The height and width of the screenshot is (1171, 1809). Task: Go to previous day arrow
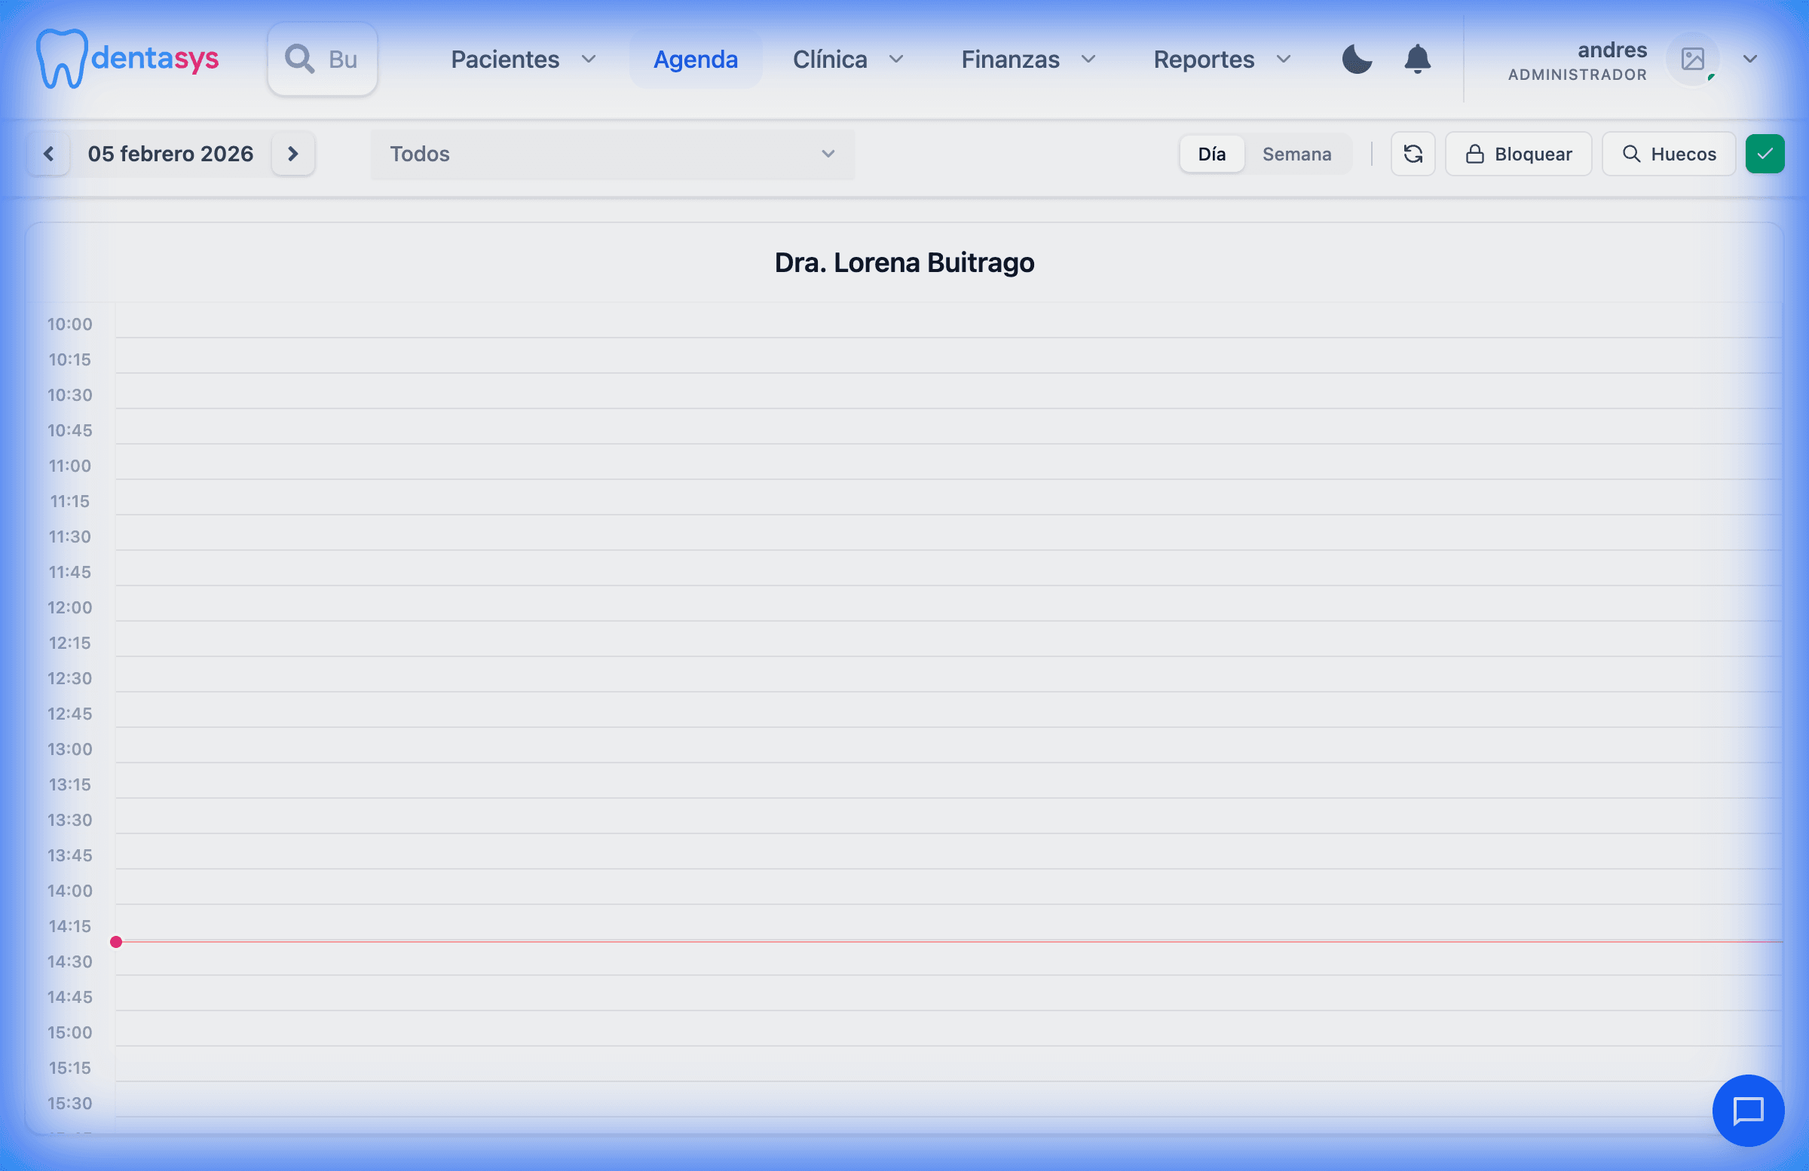pos(49,154)
